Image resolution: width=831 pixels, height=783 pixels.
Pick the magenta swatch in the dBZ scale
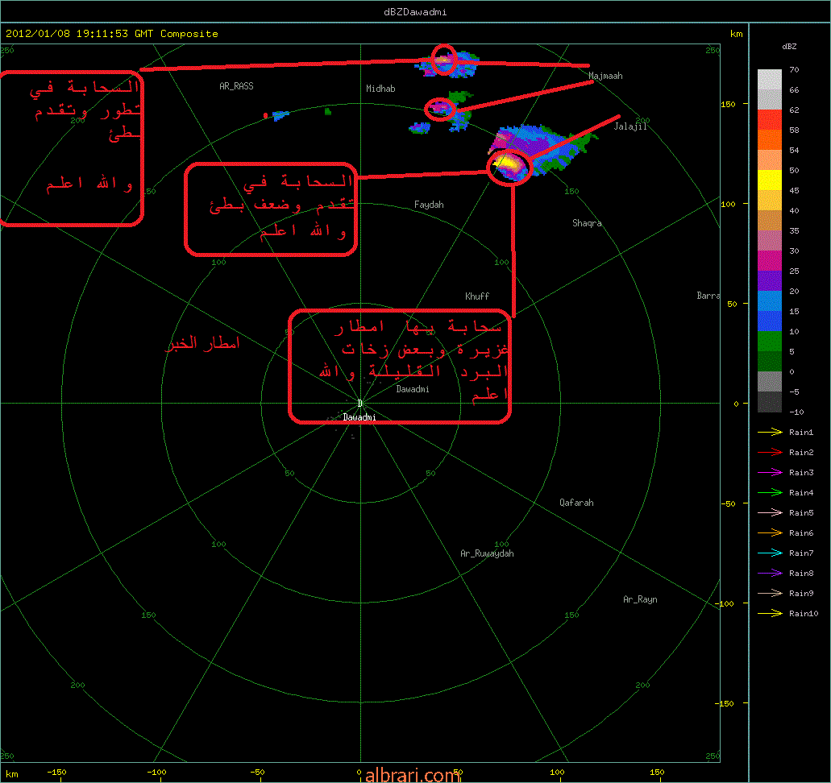coord(770,261)
